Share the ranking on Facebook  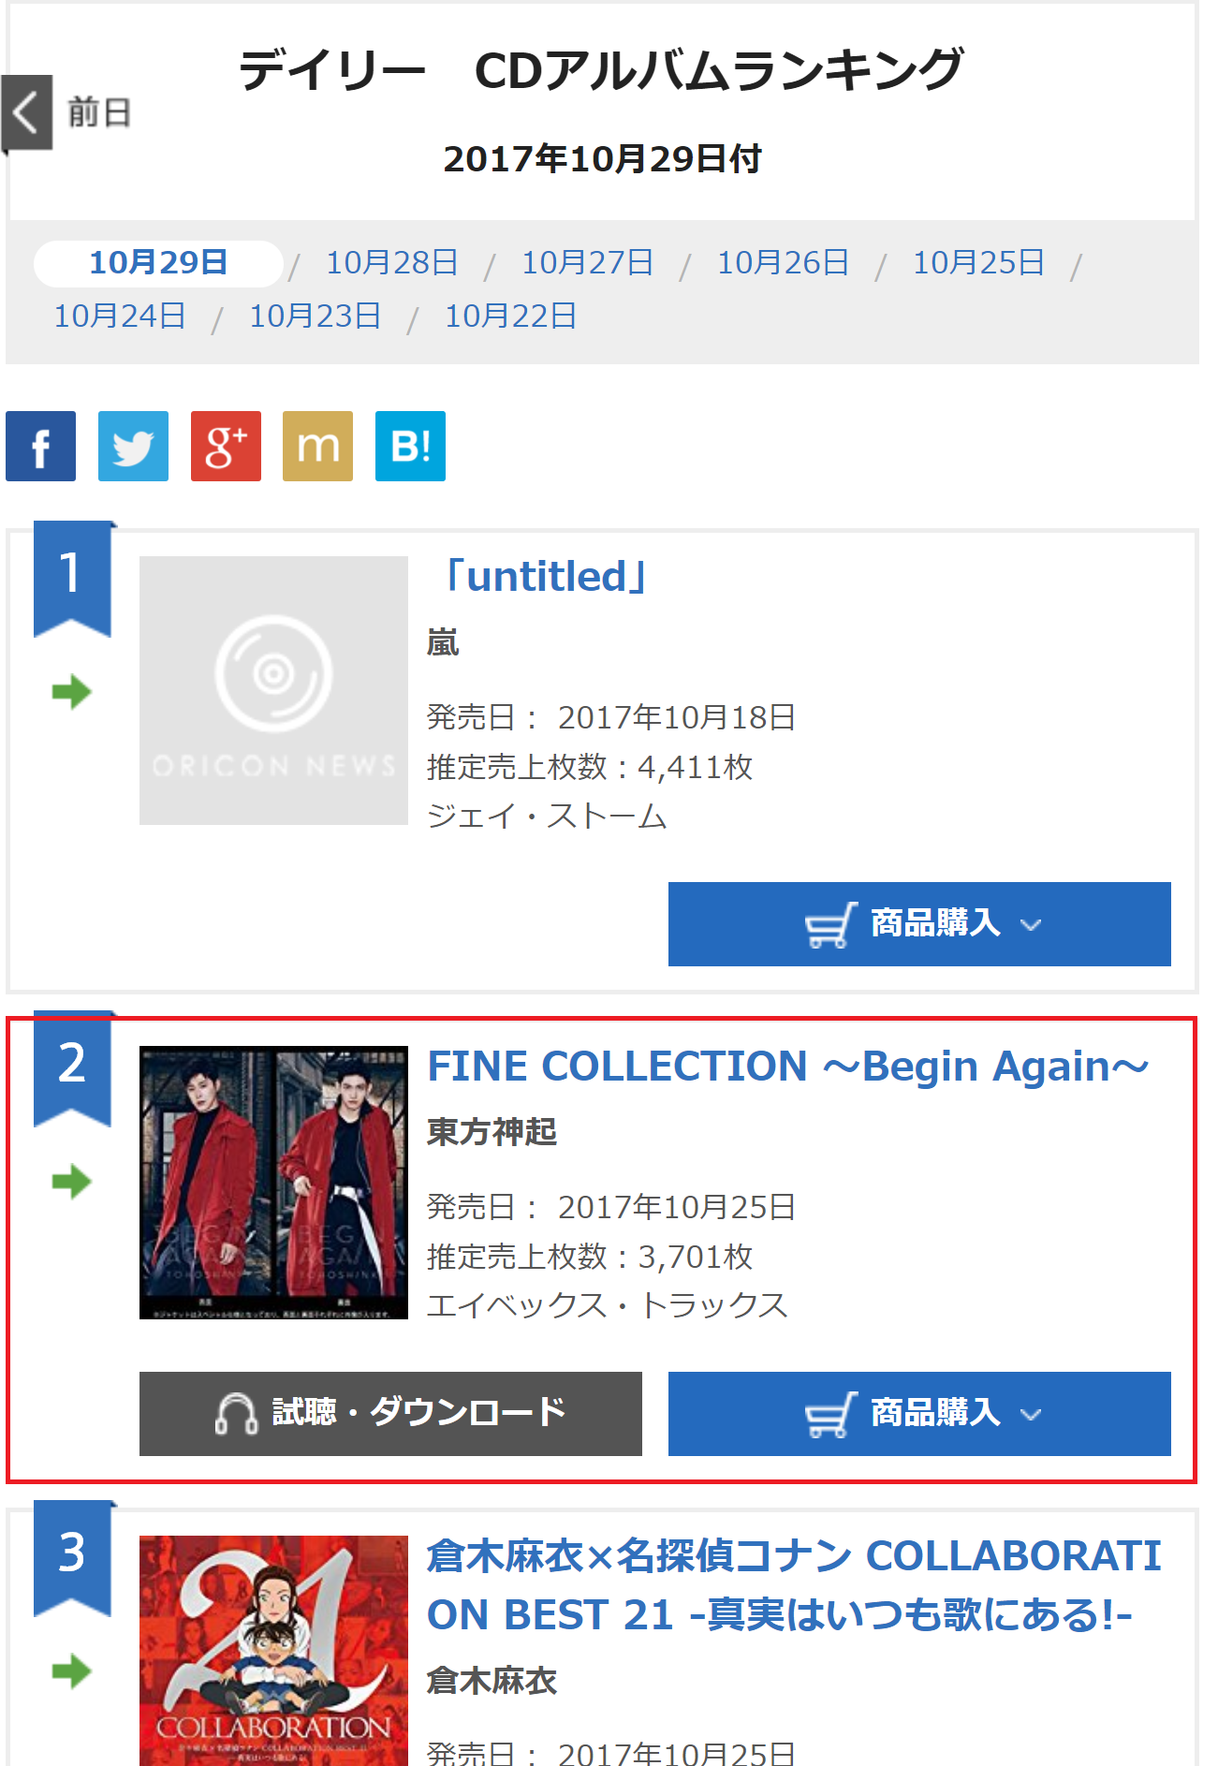pyautogui.click(x=40, y=446)
